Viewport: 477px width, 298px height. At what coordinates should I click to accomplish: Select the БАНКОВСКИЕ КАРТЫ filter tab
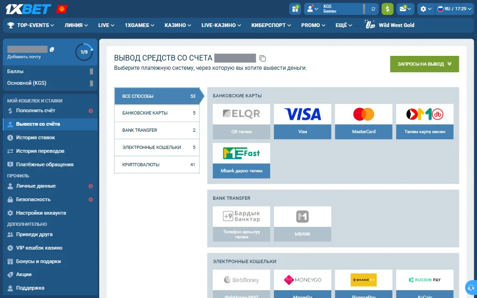[157, 113]
